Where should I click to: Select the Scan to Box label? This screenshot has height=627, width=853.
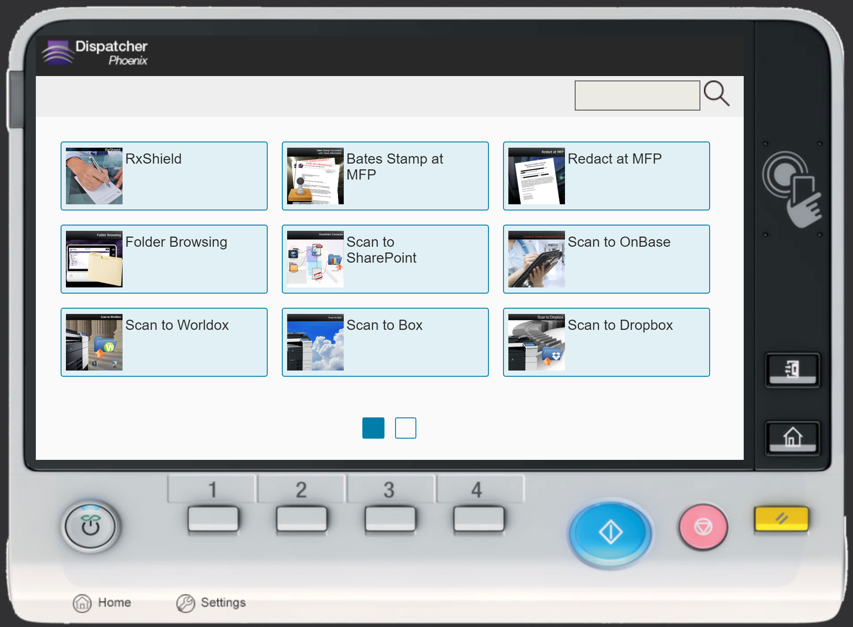click(x=384, y=325)
